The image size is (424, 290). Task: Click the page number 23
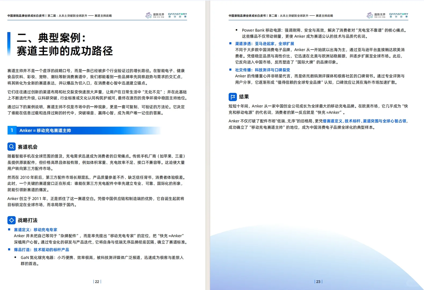318,282
